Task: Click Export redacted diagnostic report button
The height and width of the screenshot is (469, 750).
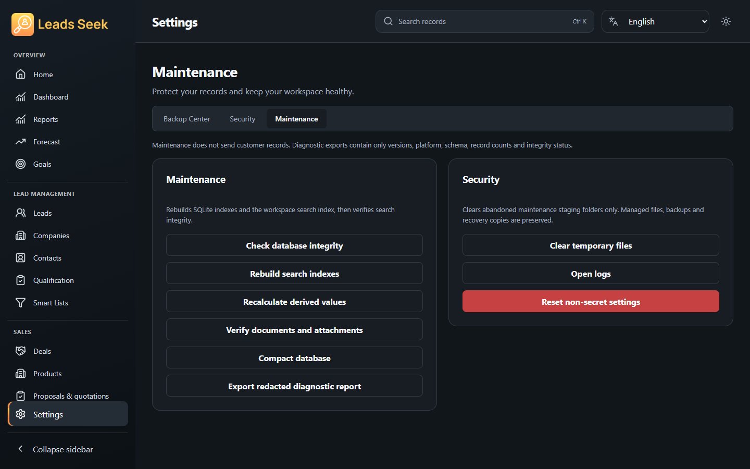Action: click(294, 386)
